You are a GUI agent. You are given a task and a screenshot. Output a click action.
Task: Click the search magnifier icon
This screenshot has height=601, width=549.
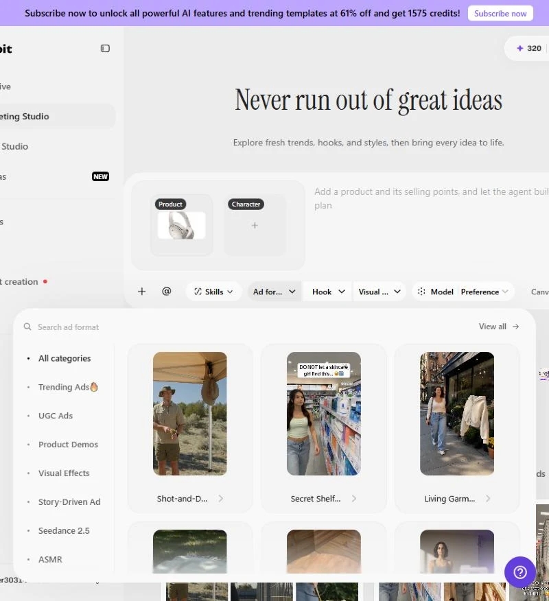tap(27, 327)
